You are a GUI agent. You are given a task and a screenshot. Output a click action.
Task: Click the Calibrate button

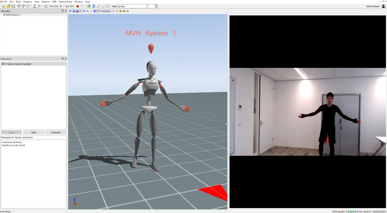tap(56, 132)
